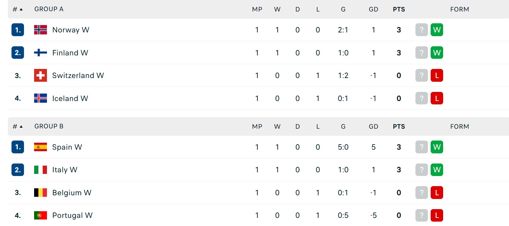Click Finland W's rank 2 badge
This screenshot has width=509, height=226.
coord(18,53)
